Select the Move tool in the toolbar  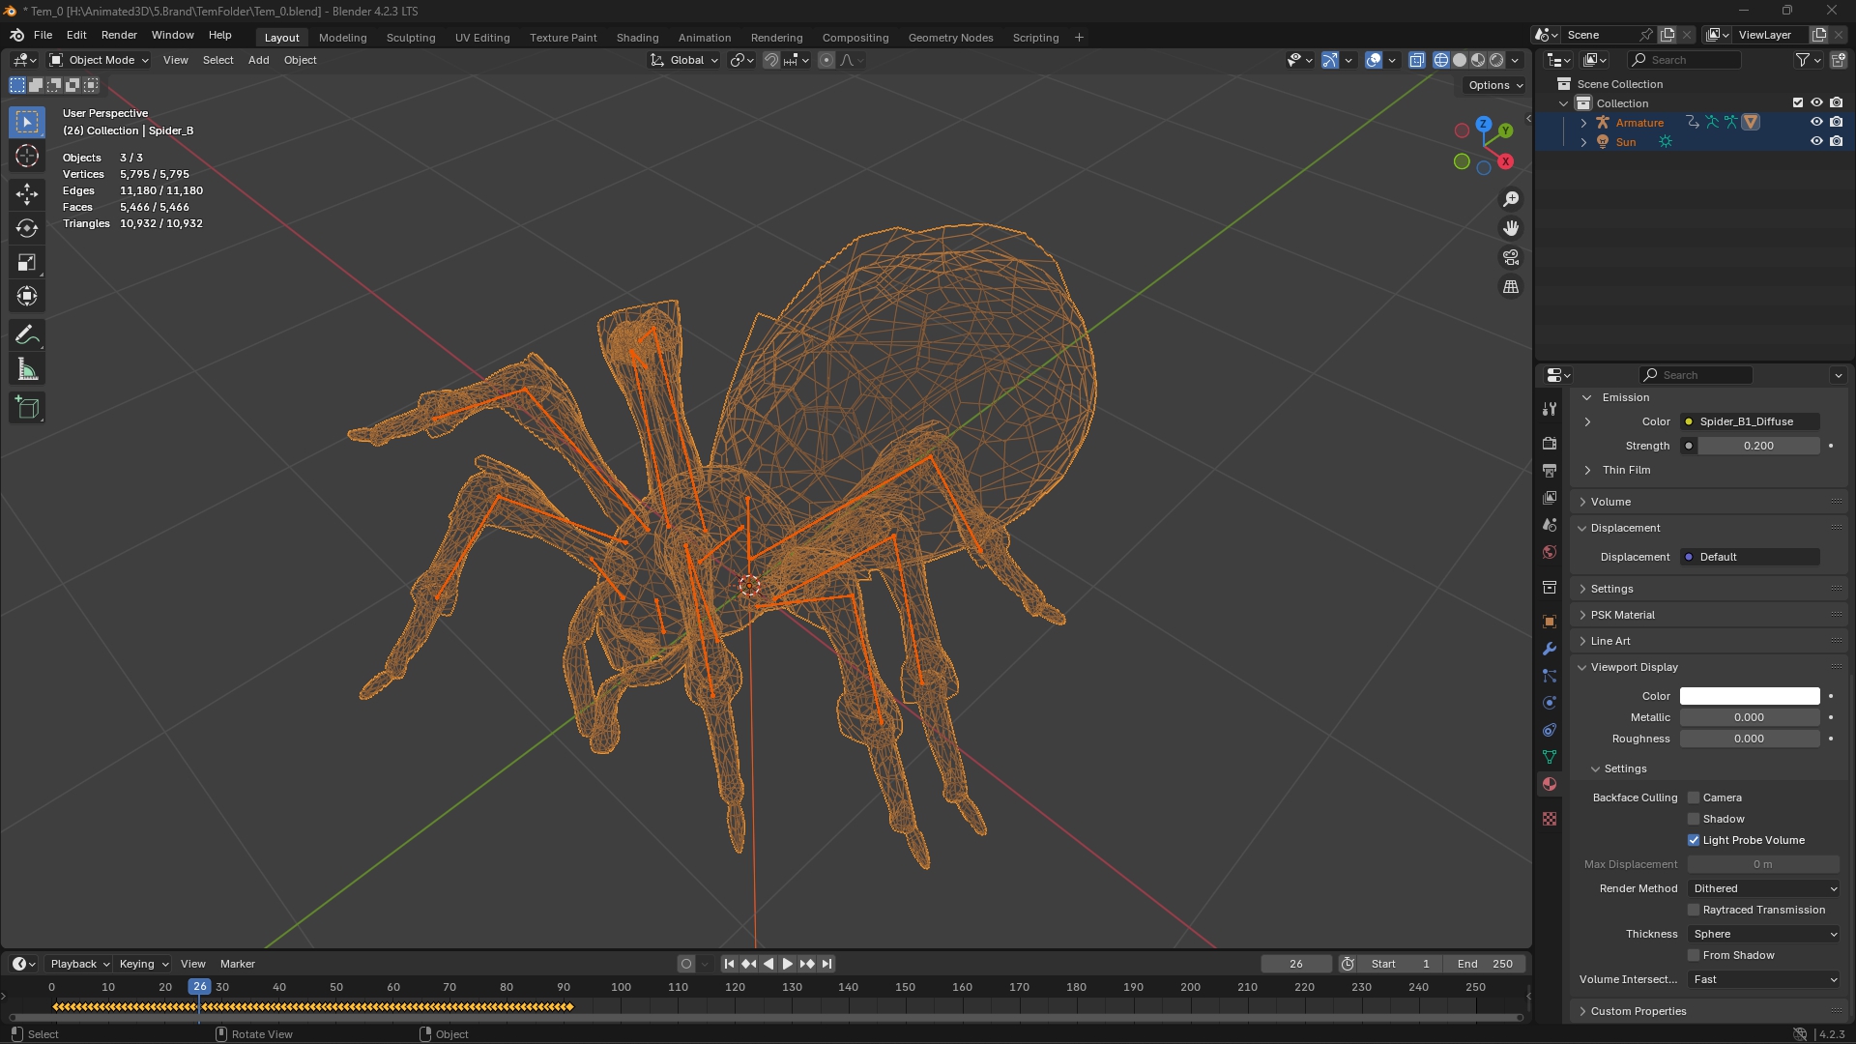click(x=26, y=193)
